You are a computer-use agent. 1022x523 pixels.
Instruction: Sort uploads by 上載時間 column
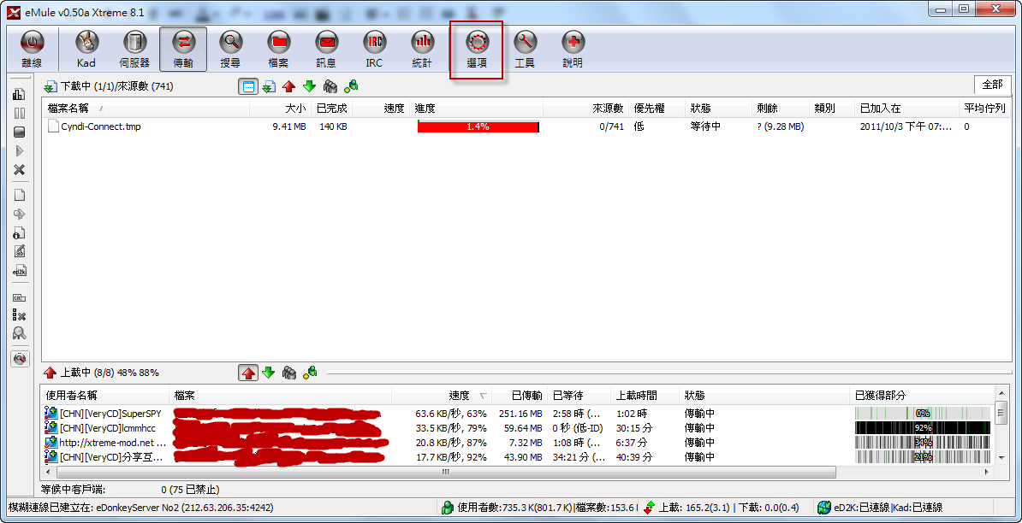pos(645,396)
